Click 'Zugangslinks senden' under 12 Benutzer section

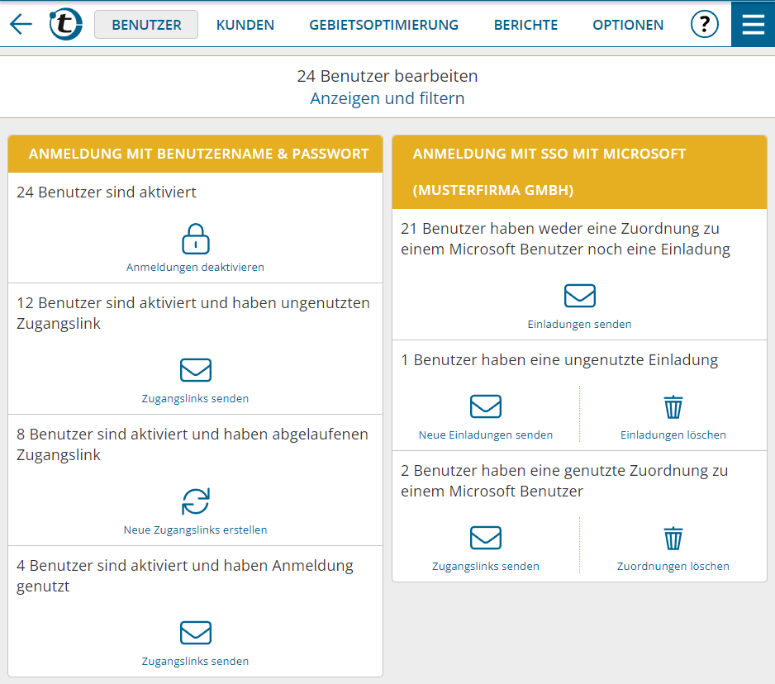tap(195, 399)
